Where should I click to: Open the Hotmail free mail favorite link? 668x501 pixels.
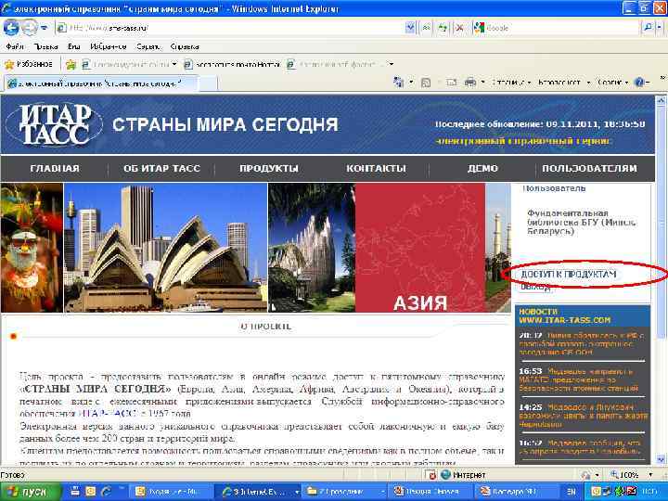tap(233, 65)
